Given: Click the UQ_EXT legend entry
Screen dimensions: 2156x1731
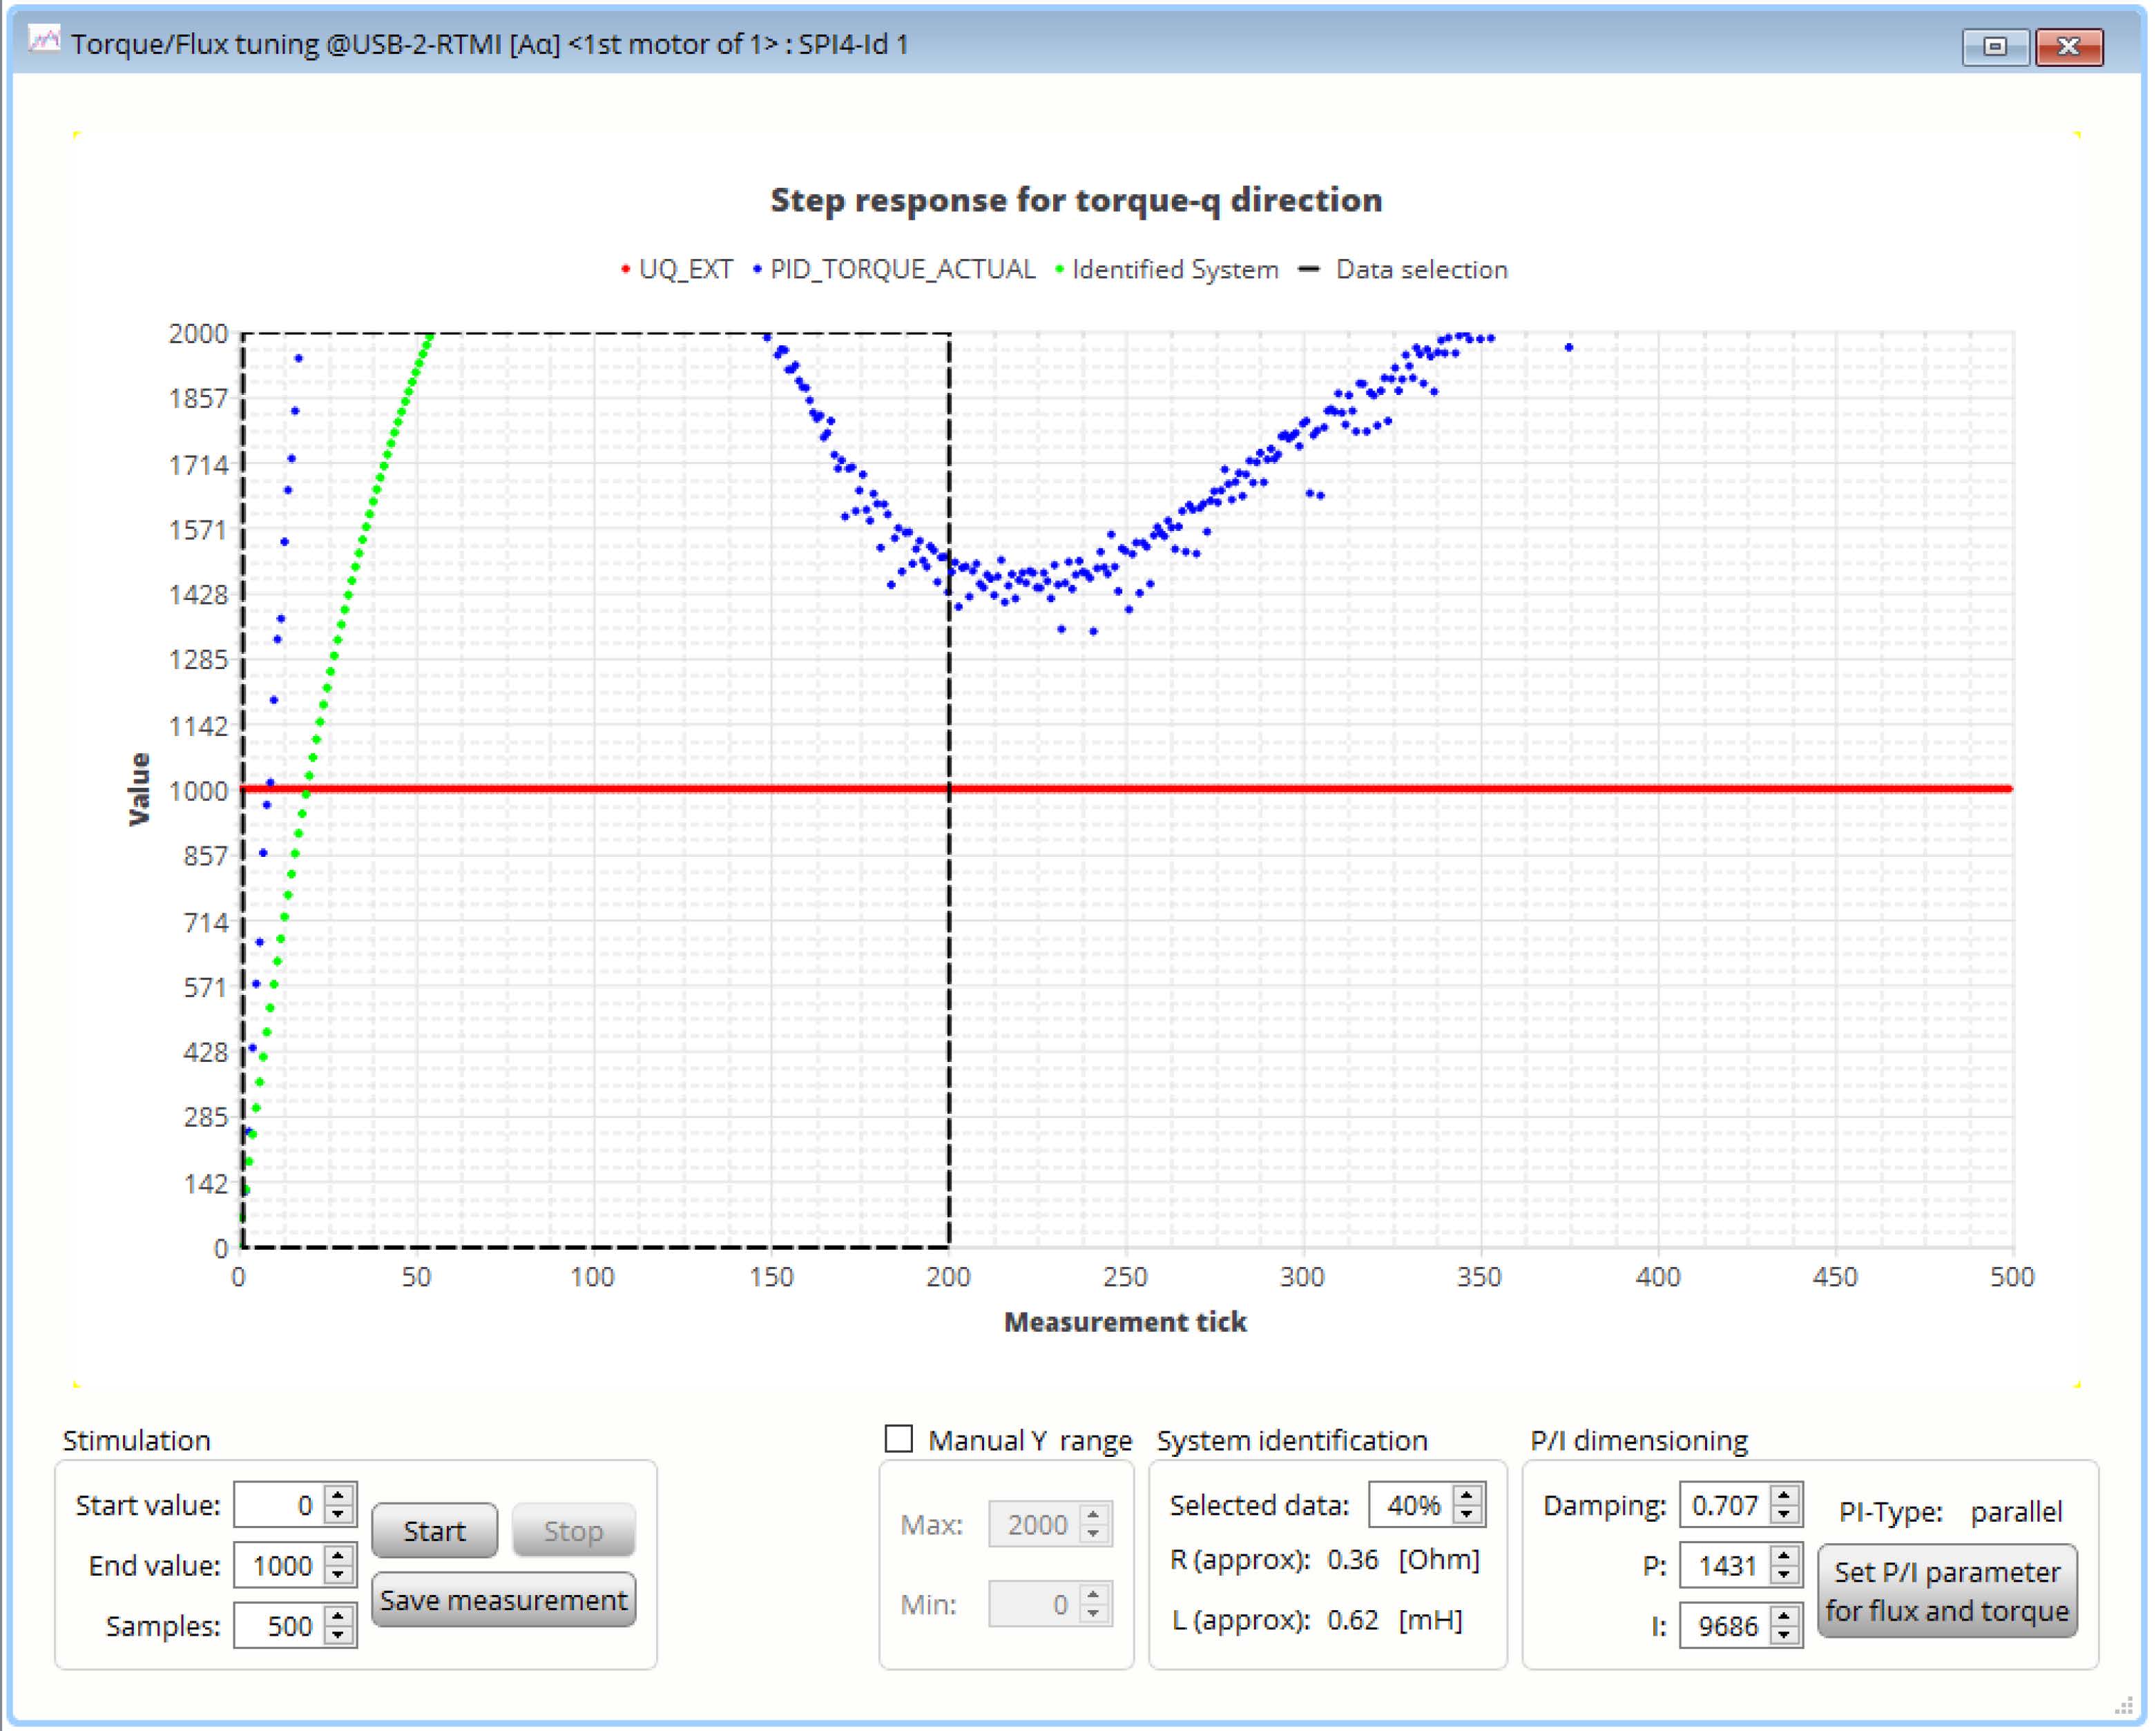Looking at the screenshot, I should point(677,270).
